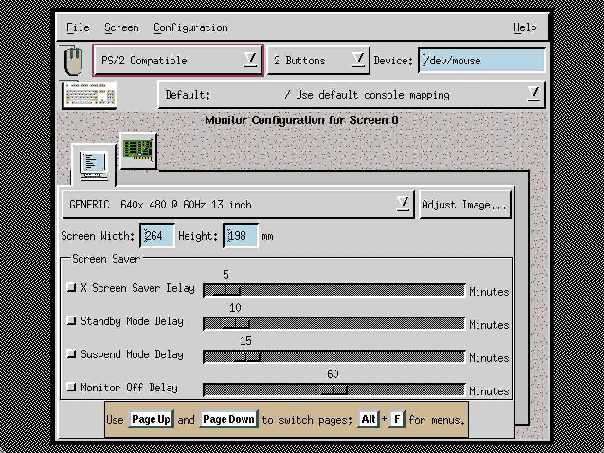Viewport: 604px width, 453px height.
Task: Enable Suspend Mode Delay checkbox
Action: [72, 354]
